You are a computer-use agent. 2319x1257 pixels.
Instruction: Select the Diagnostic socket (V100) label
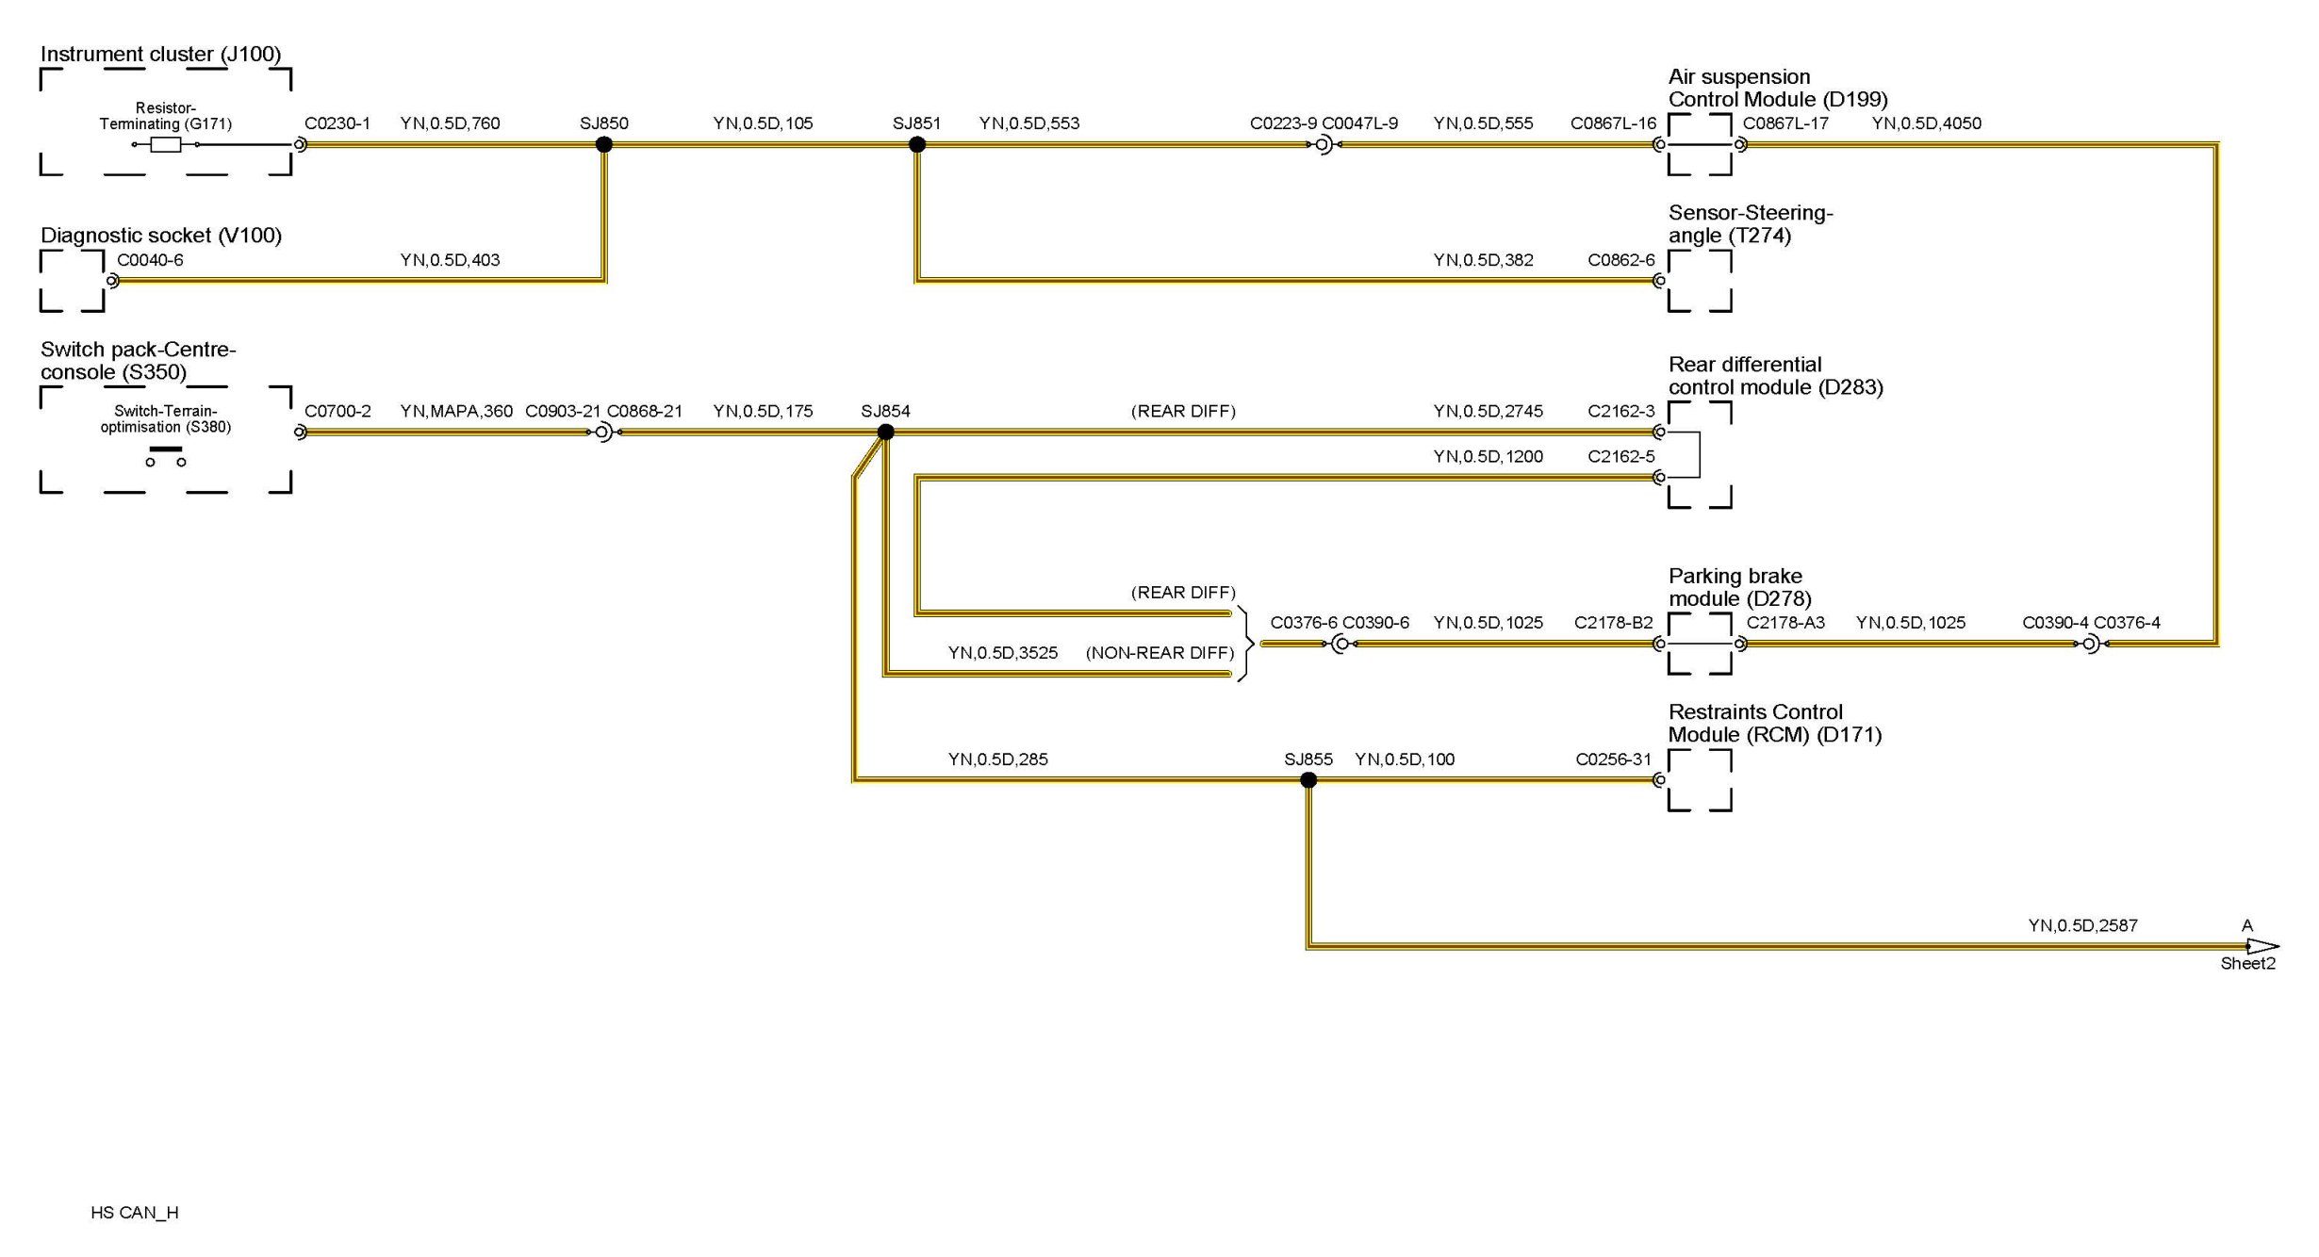click(160, 236)
